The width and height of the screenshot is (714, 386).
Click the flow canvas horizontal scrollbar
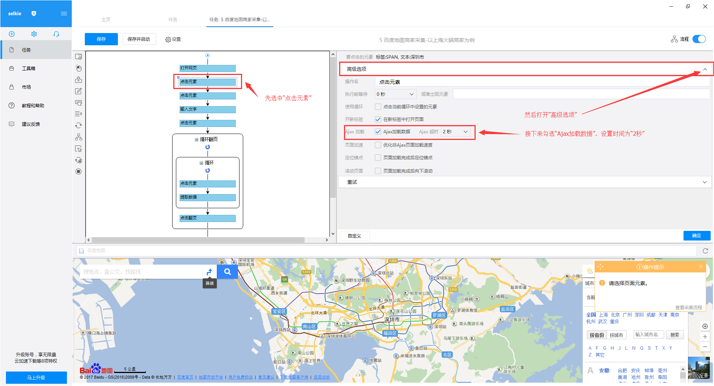click(198, 240)
